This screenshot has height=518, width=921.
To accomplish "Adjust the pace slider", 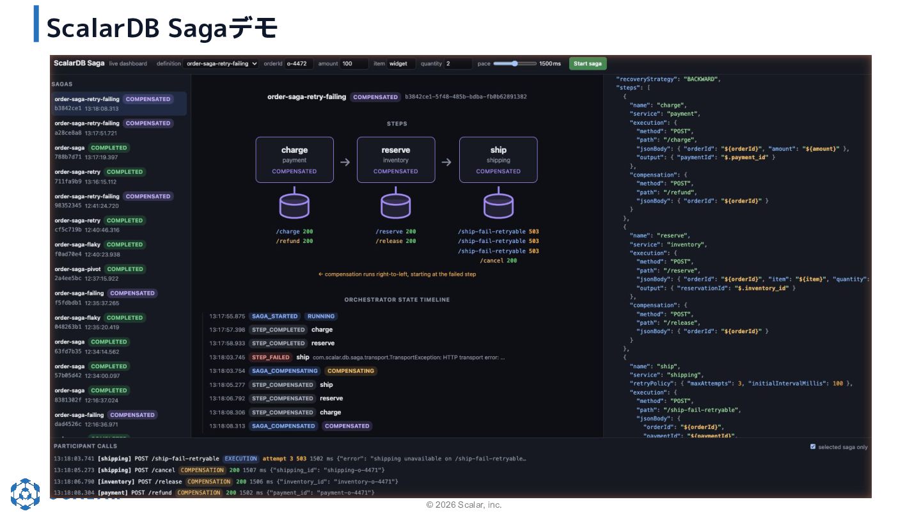I will coord(514,63).
